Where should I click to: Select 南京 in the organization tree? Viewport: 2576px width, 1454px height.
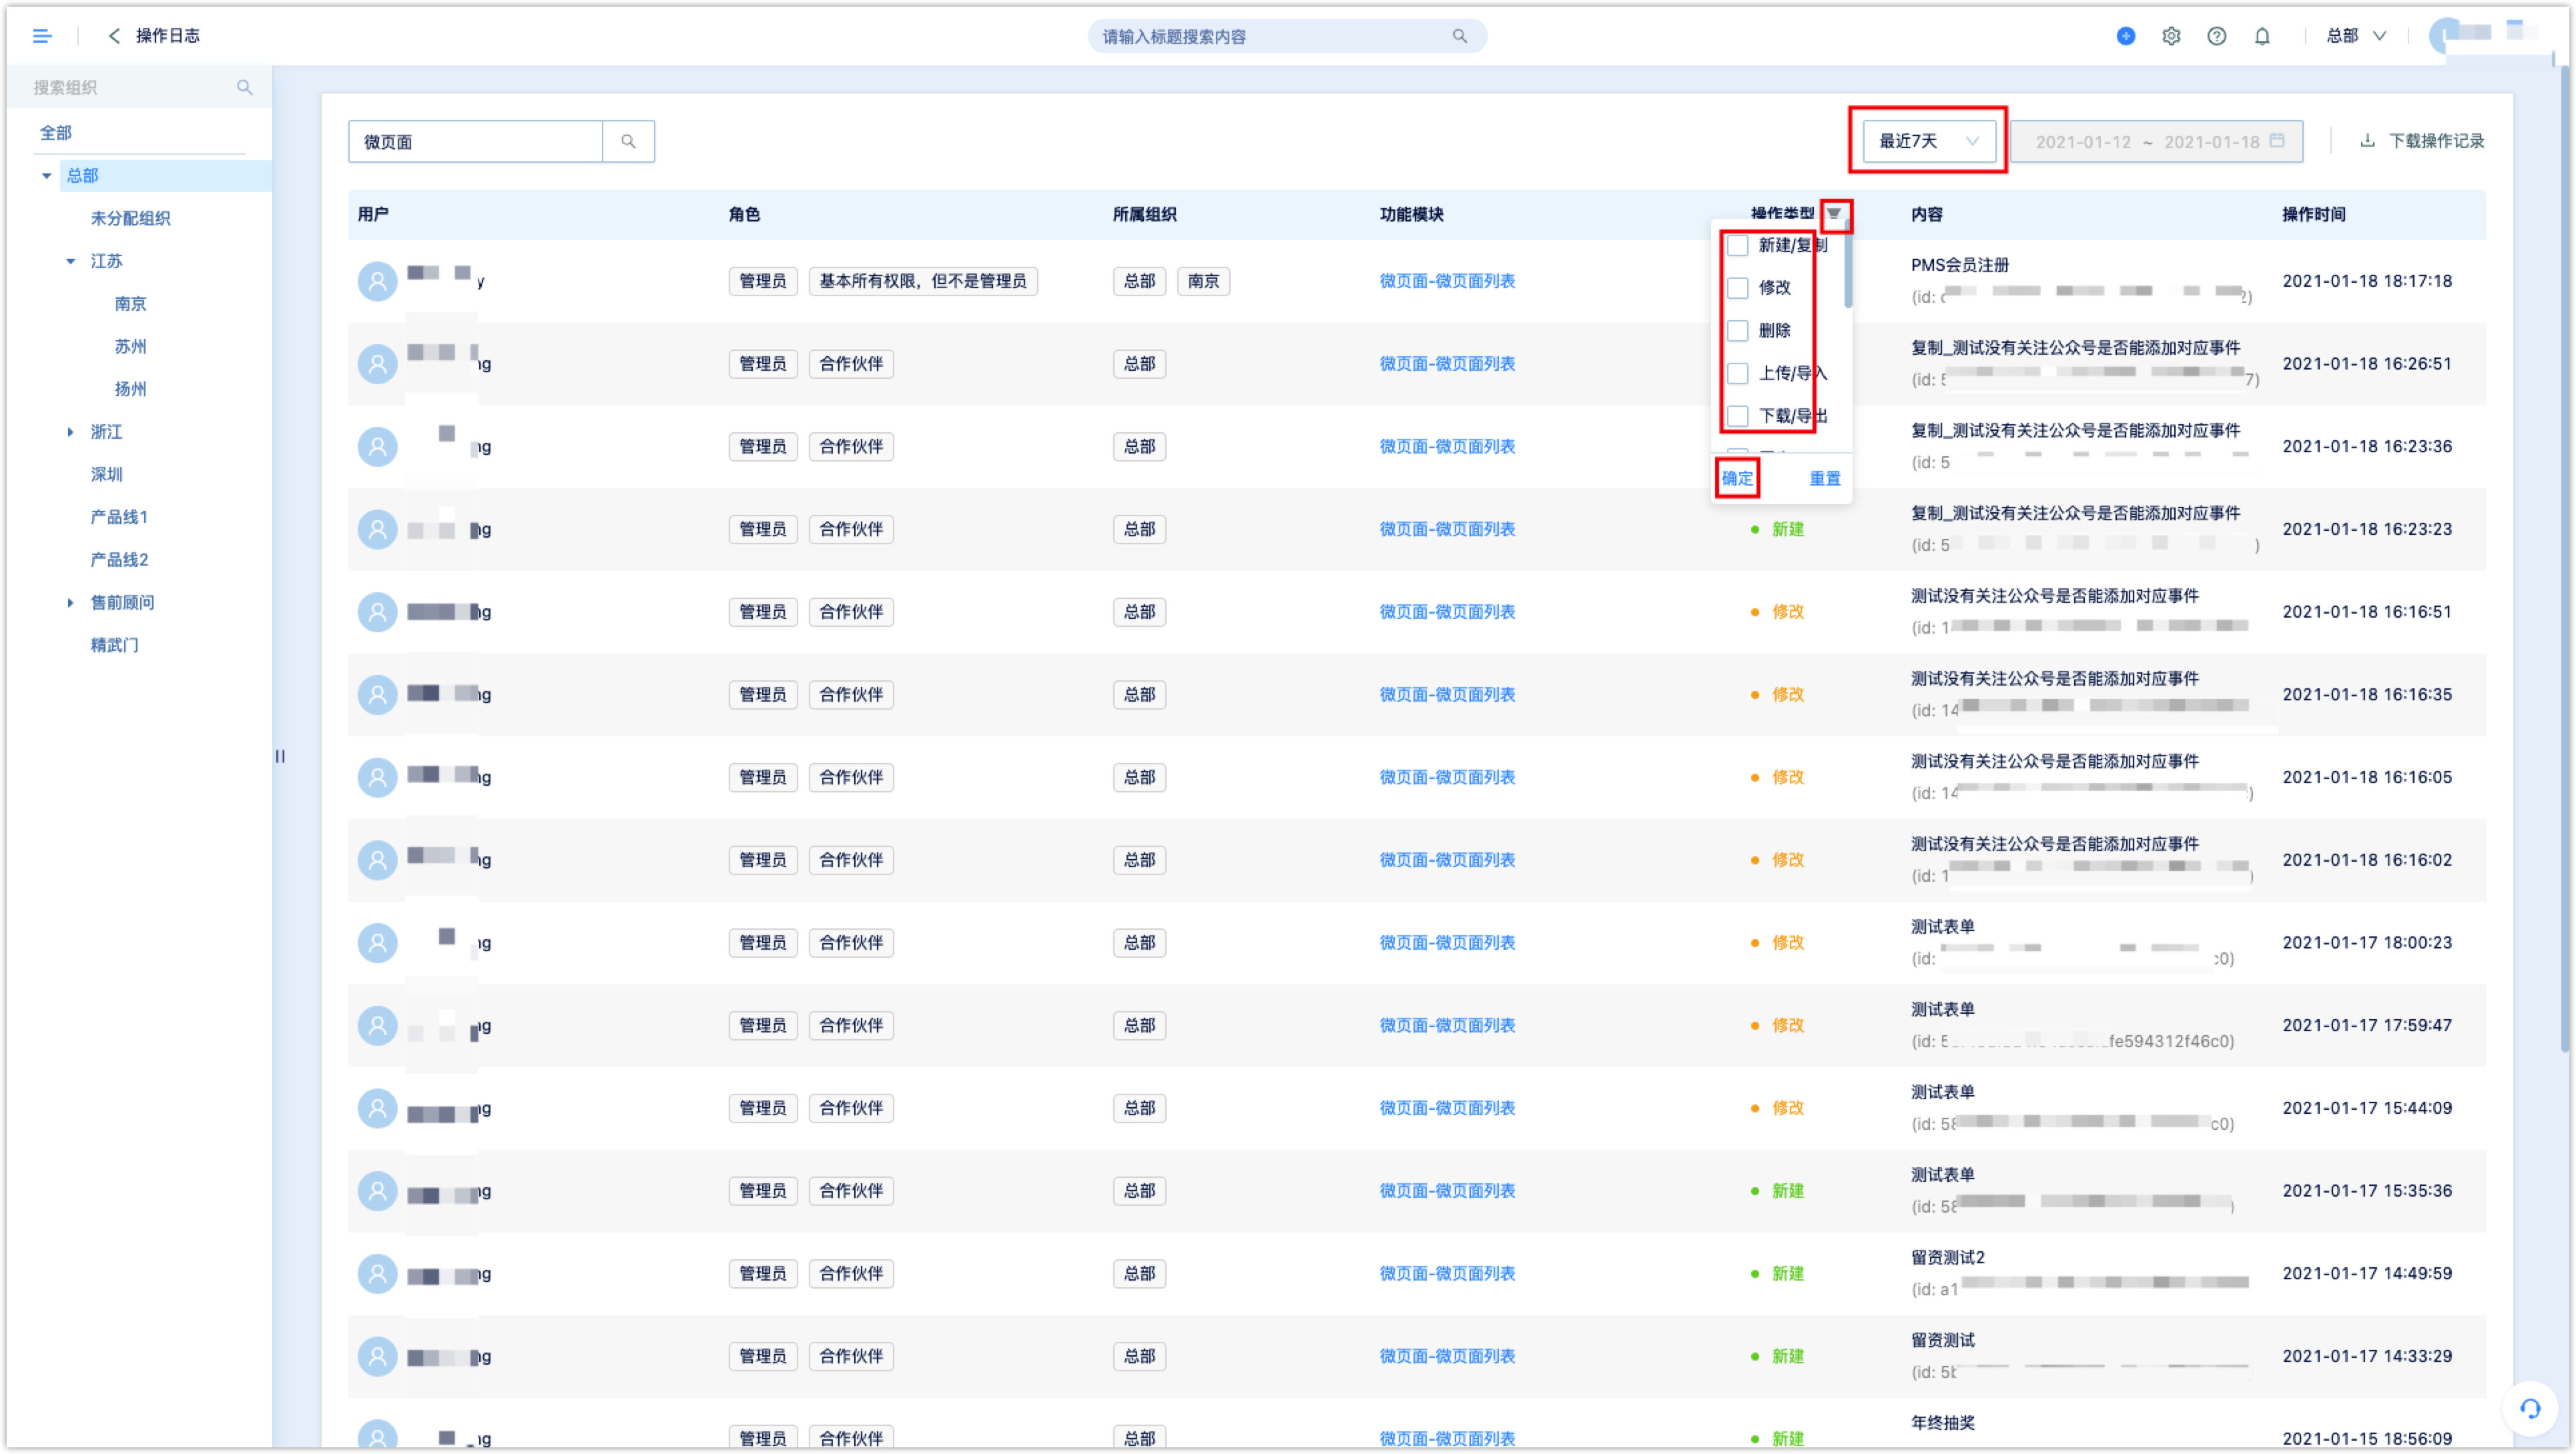click(x=130, y=303)
